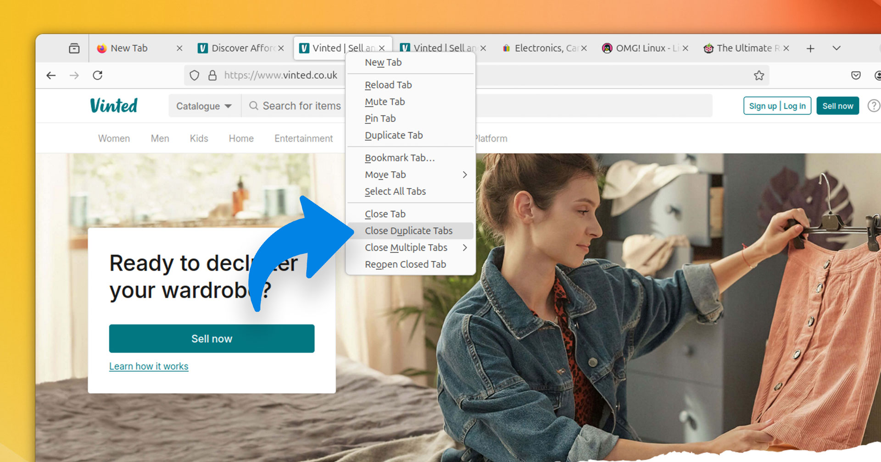This screenshot has height=462, width=881.
Task: Open the list all tabs chevron
Action: [x=836, y=48]
